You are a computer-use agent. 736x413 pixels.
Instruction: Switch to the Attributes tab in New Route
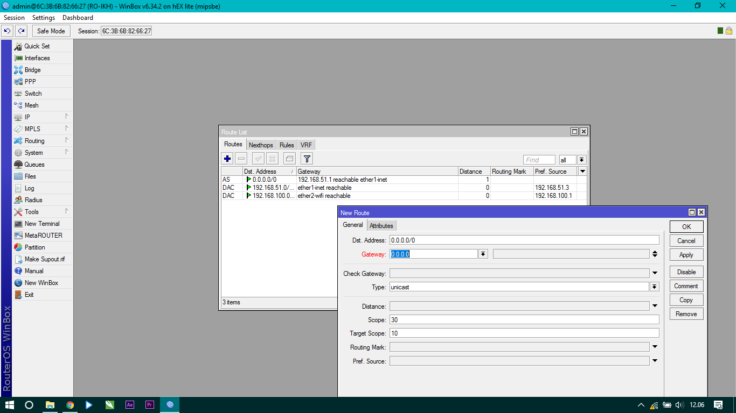coord(381,226)
